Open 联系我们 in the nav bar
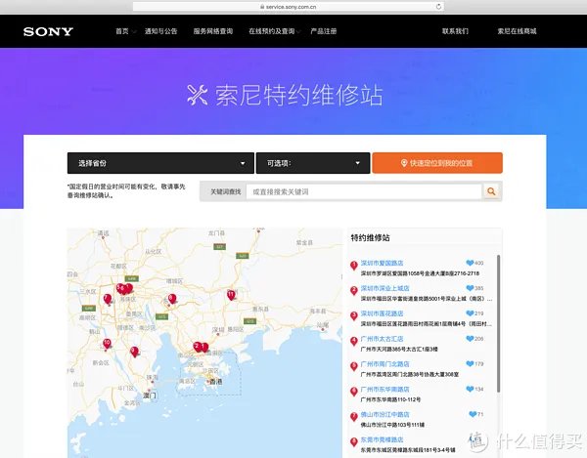This screenshot has height=458, width=587. point(455,31)
